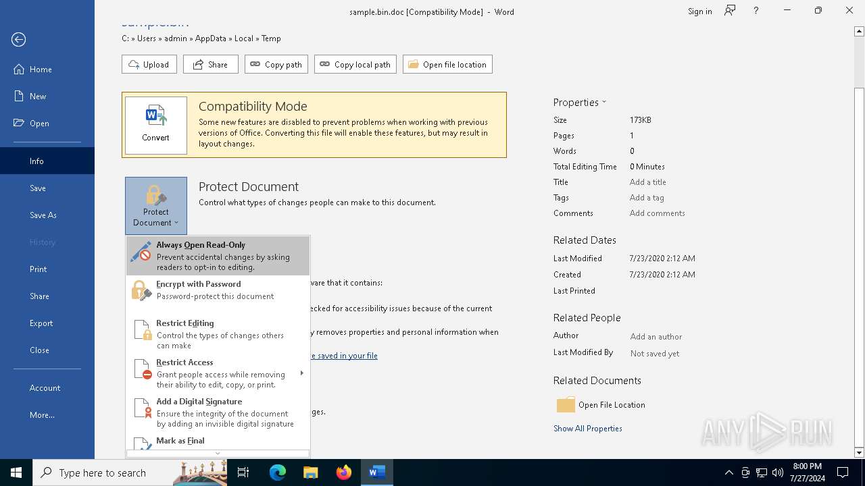Click Add an author field
865x486 pixels.
pyautogui.click(x=656, y=337)
